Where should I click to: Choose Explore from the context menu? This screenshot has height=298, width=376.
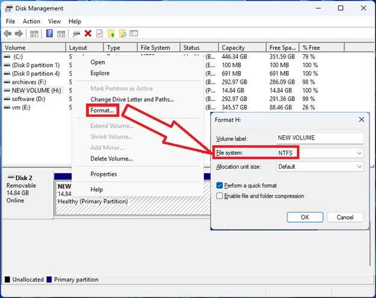coord(100,73)
